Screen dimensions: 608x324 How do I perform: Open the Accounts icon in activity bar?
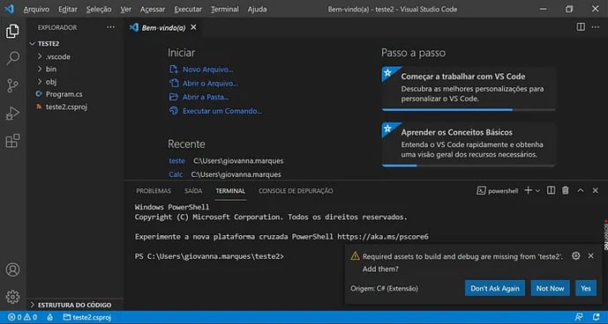[13, 269]
